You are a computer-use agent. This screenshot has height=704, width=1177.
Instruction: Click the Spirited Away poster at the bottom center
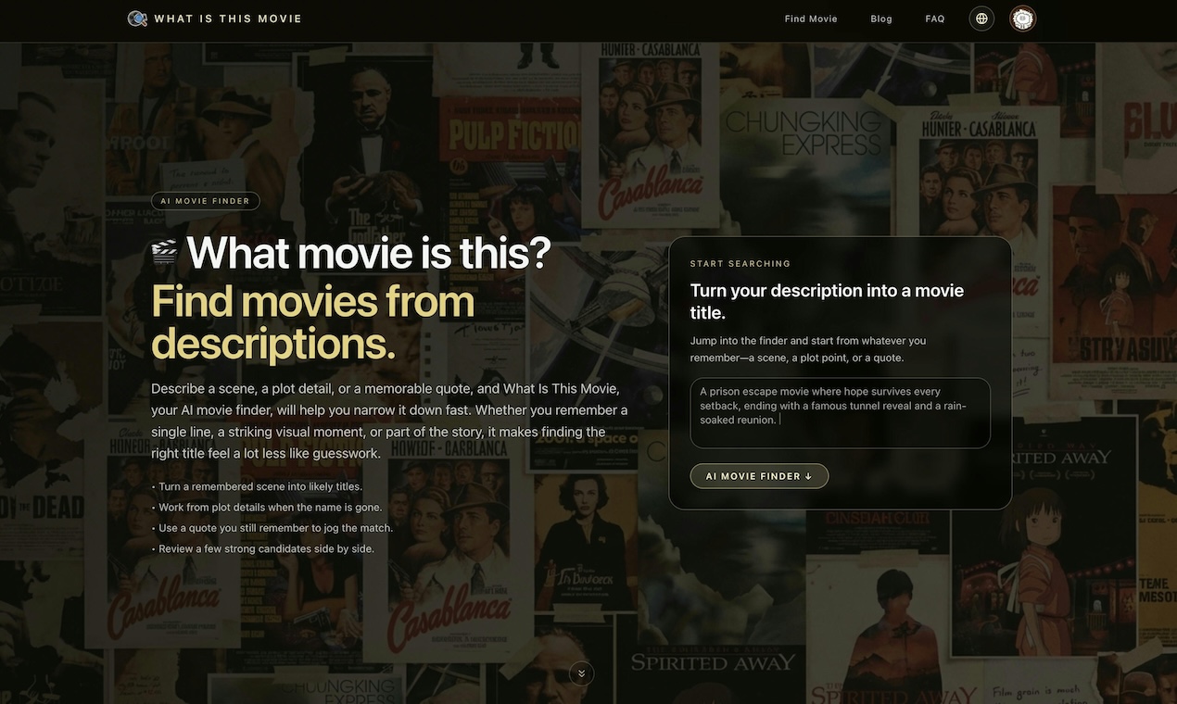[714, 662]
